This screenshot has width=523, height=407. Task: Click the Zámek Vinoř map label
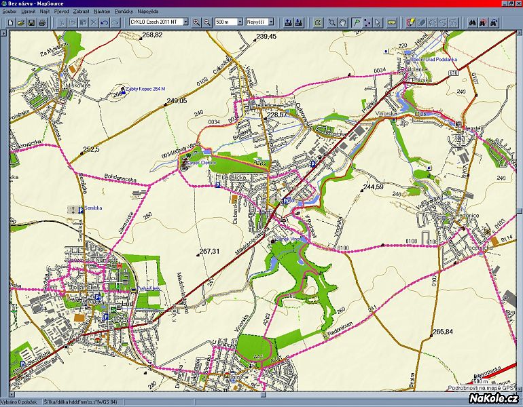pos(289,239)
